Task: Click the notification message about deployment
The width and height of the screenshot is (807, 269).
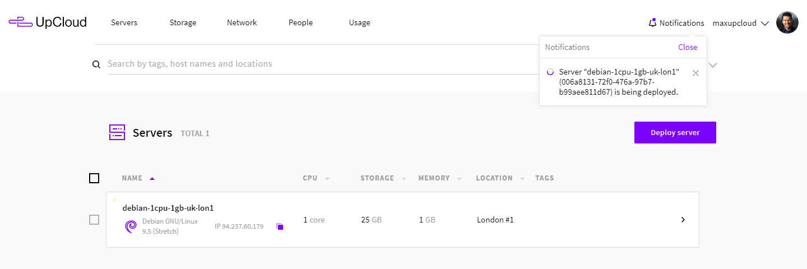Action: point(619,82)
